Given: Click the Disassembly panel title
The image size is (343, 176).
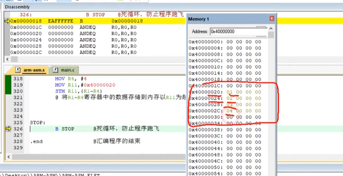Looking at the screenshot, I should click(x=17, y=7).
